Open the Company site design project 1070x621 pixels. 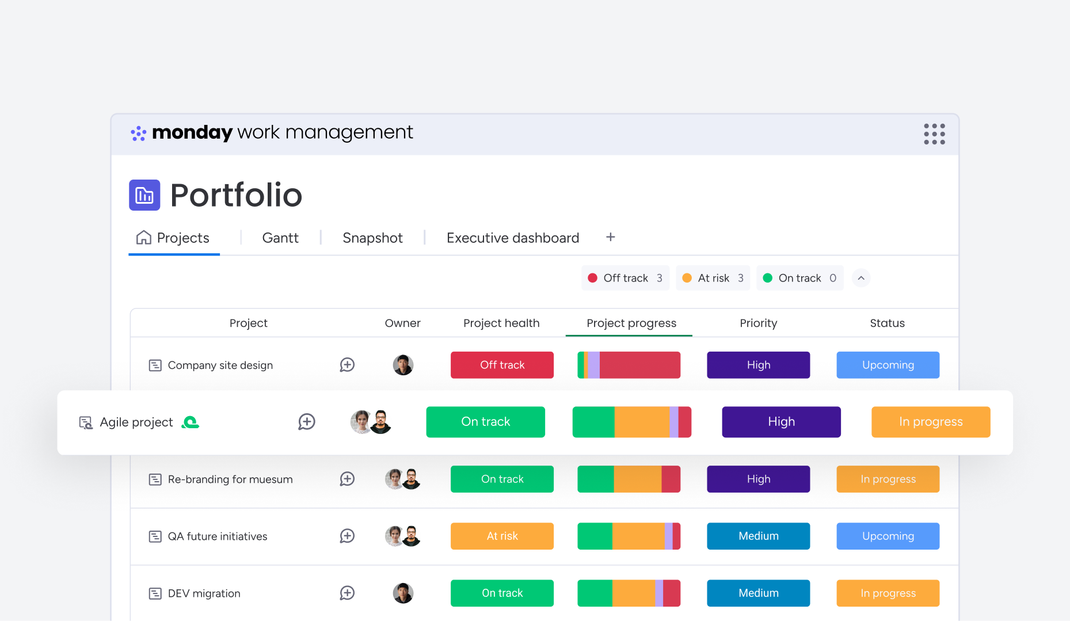point(220,365)
